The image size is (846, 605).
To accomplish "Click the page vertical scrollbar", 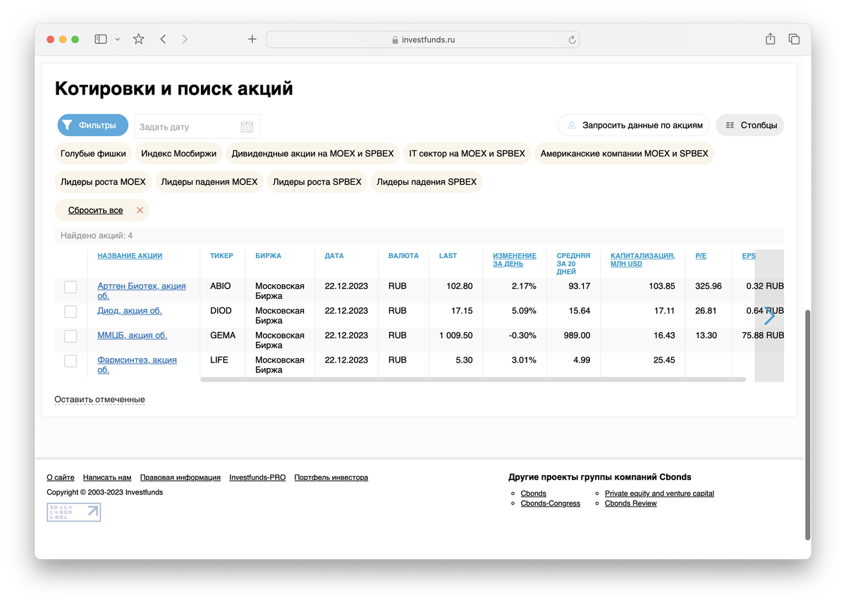I will coord(807,424).
